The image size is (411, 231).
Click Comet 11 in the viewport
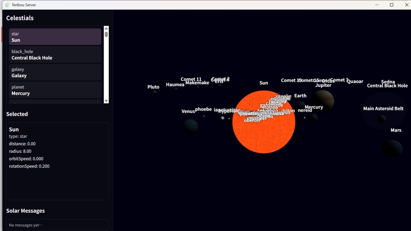click(x=191, y=79)
